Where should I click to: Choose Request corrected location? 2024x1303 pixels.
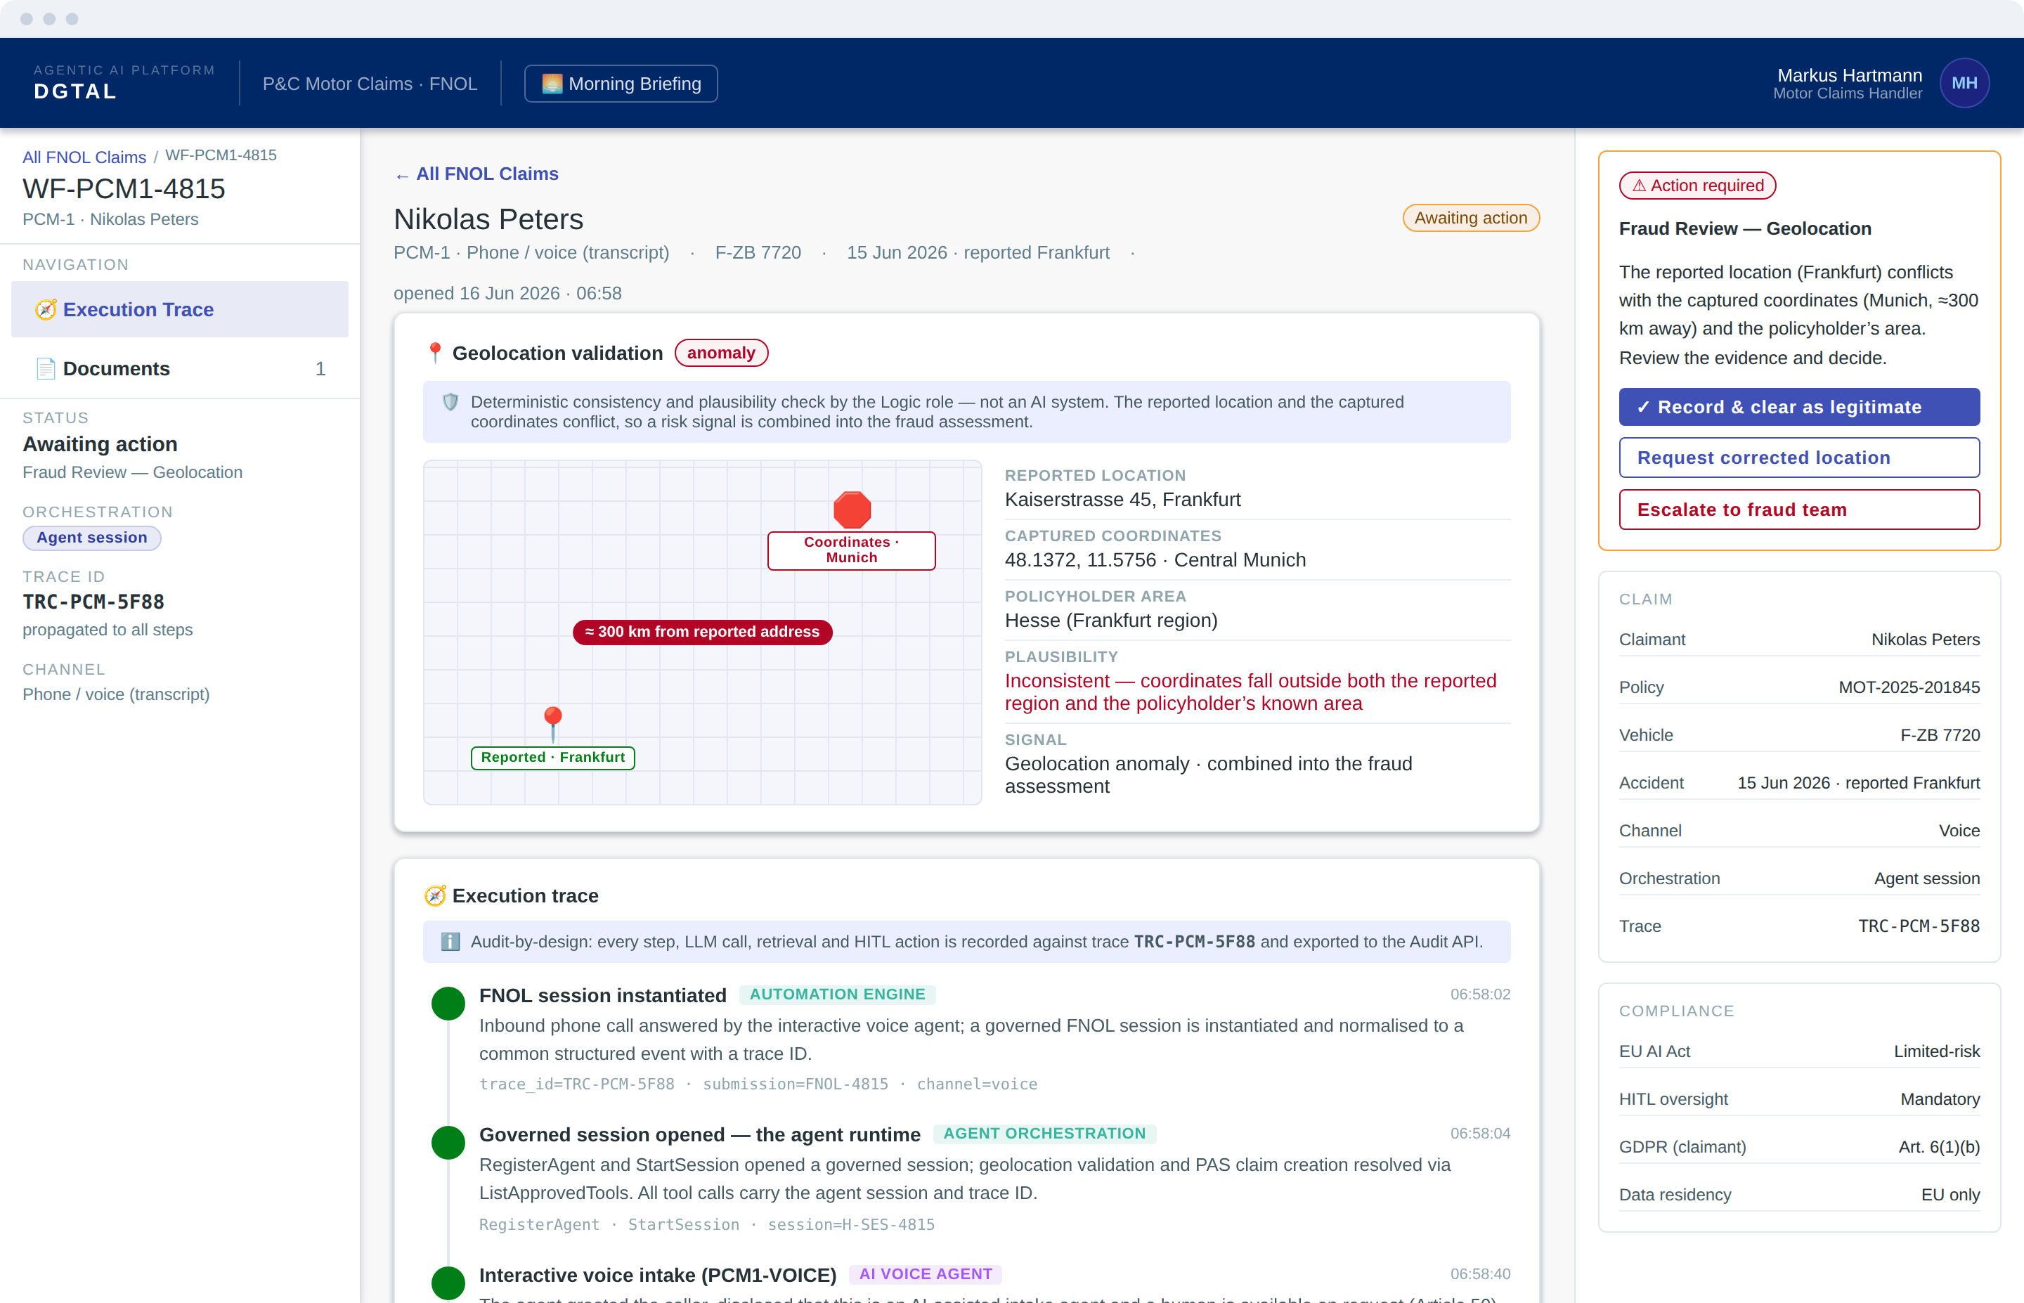[x=1799, y=458]
